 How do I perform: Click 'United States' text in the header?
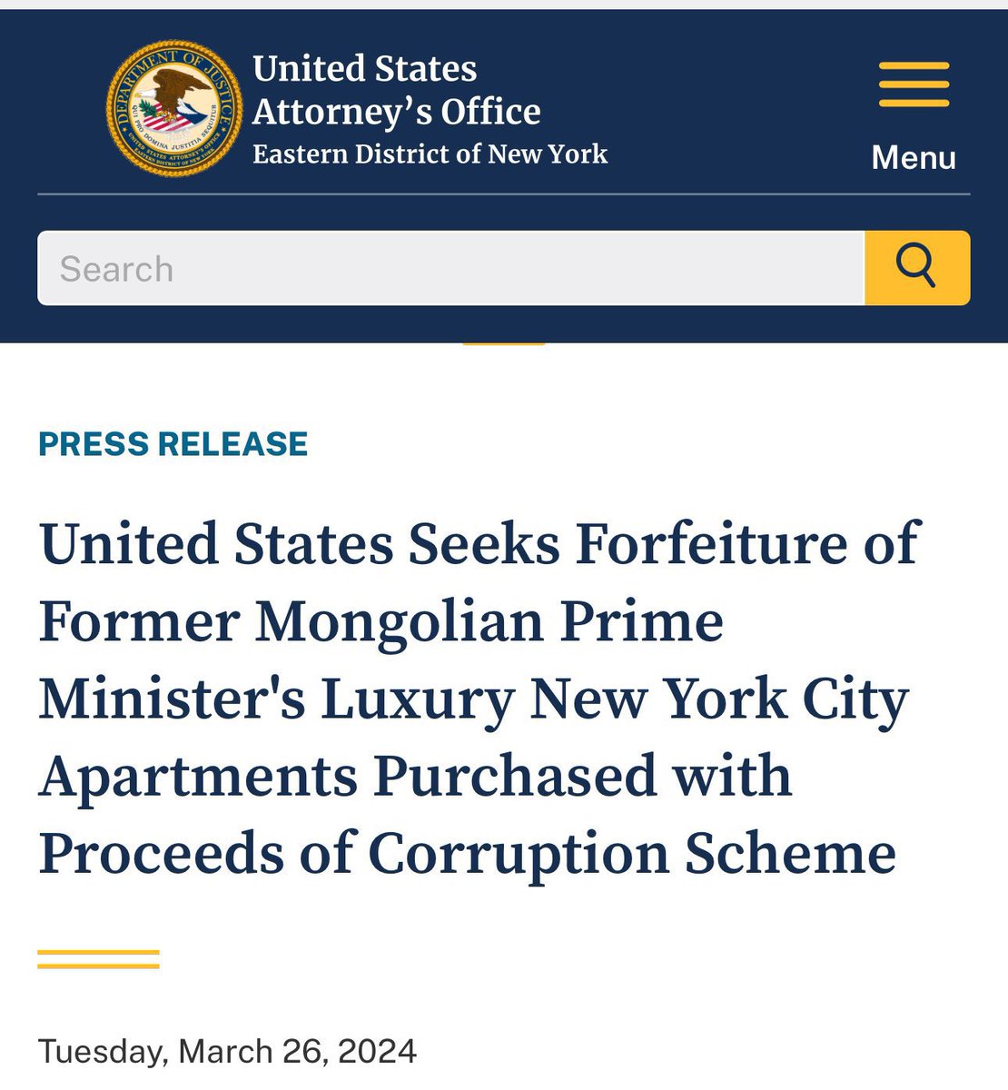click(x=365, y=69)
